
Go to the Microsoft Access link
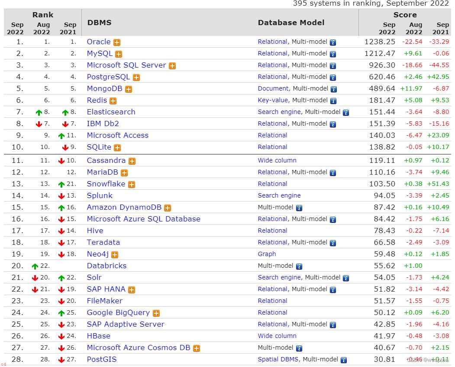click(x=118, y=135)
